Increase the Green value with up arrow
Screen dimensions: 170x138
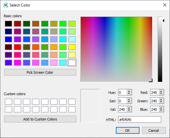(x=161, y=100)
